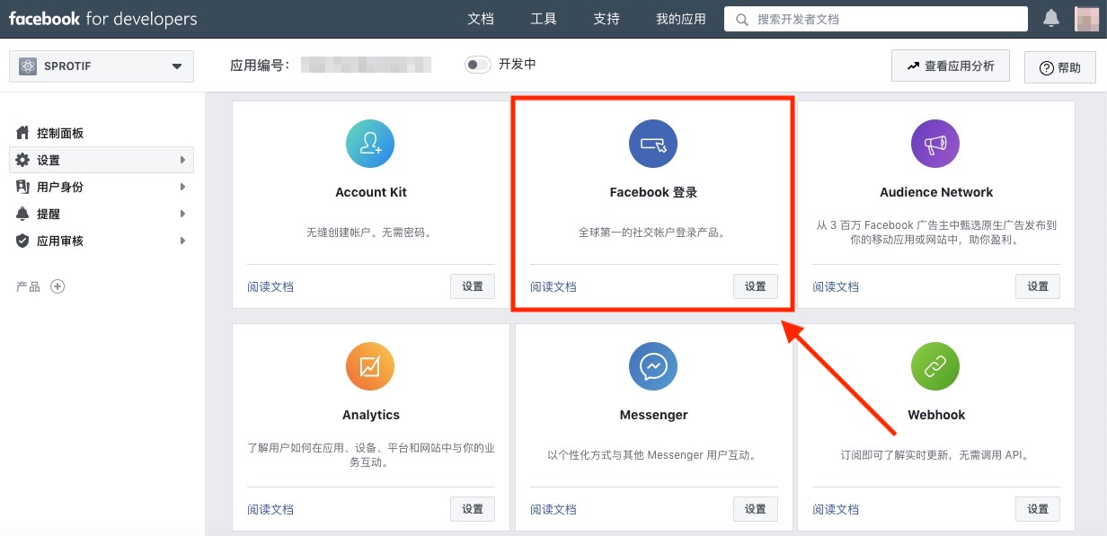Click 无缝创建帐户。无需密码。 description
1107x536 pixels.
tap(370, 232)
